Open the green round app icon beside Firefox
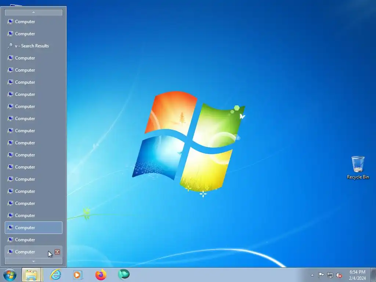 (x=124, y=274)
